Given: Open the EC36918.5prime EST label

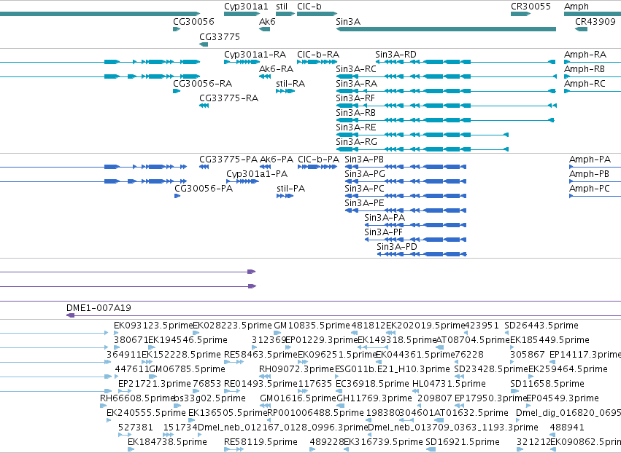Looking at the screenshot, I should (372, 385).
